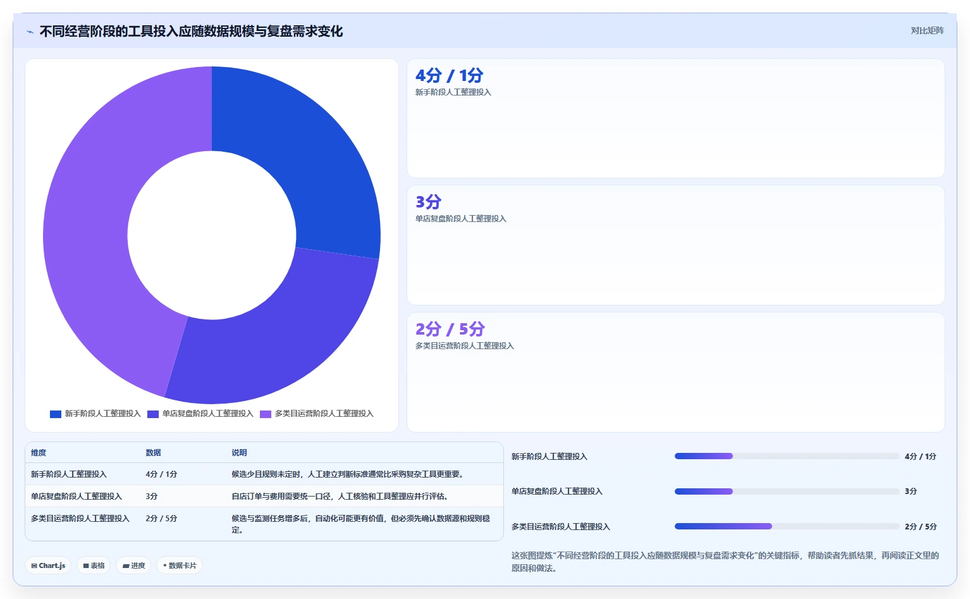This screenshot has height=599, width=970.
Task: Click the 表格 tag chip
Action: pos(94,565)
